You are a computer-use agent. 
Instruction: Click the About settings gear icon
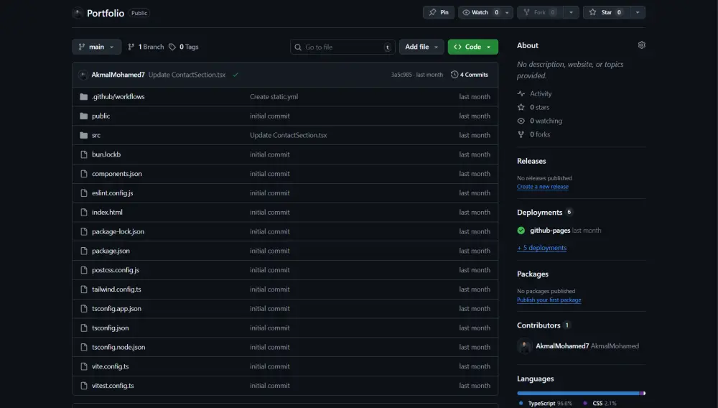[x=641, y=45]
